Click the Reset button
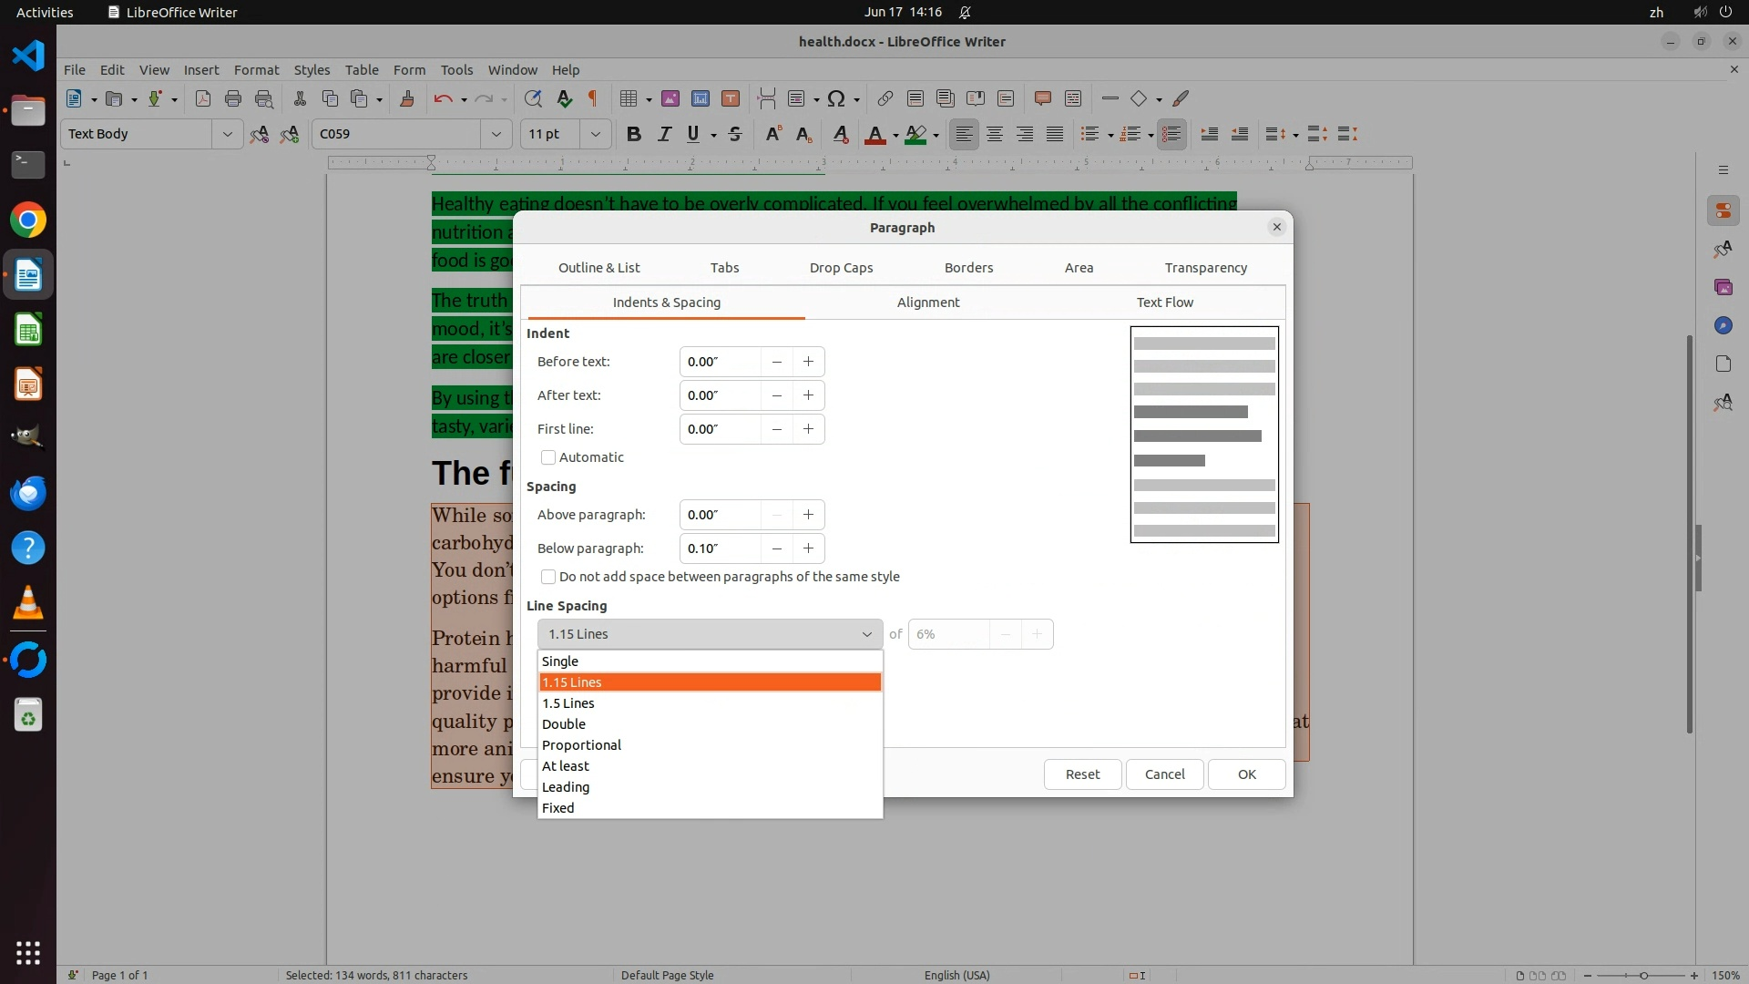 click(1082, 774)
